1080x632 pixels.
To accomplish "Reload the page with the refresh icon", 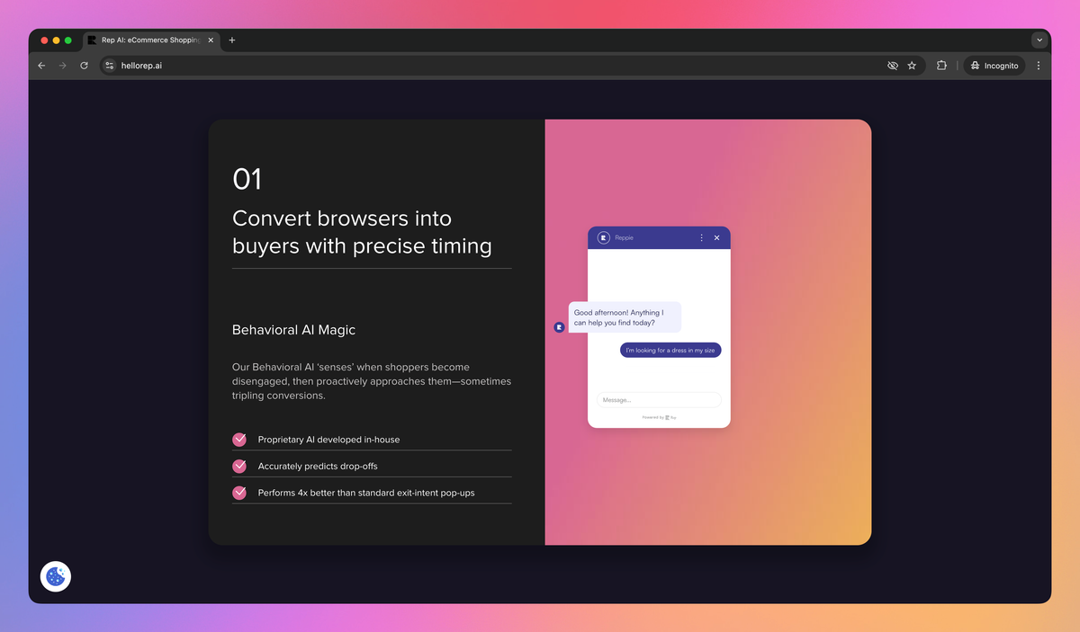I will [85, 66].
